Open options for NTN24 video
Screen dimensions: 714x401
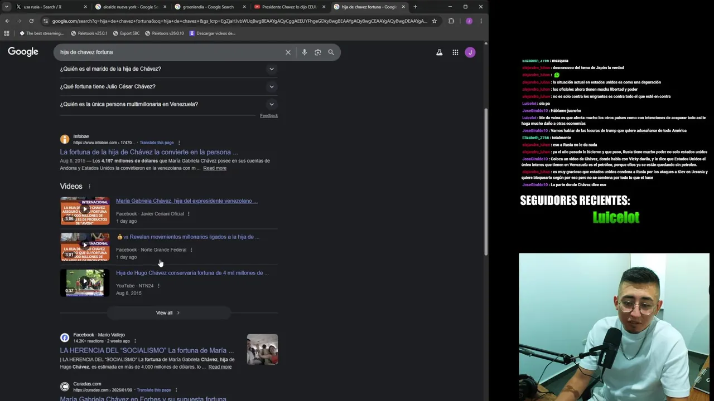(158, 286)
